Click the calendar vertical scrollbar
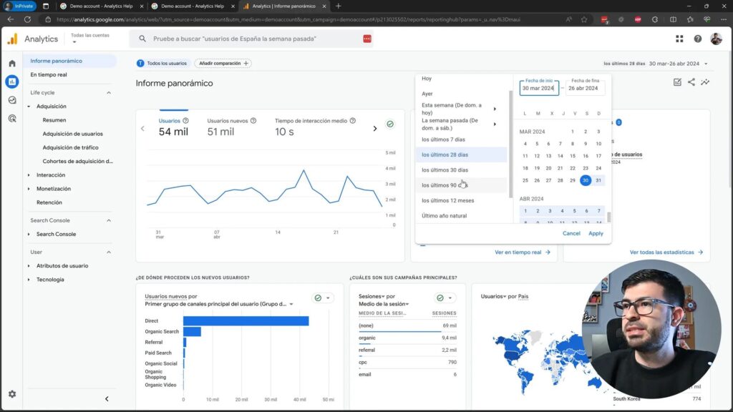 click(608, 217)
